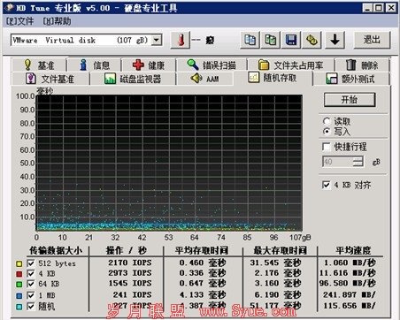Select the 随机存取 random access tab
The height and width of the screenshot is (320, 400).
(273, 78)
